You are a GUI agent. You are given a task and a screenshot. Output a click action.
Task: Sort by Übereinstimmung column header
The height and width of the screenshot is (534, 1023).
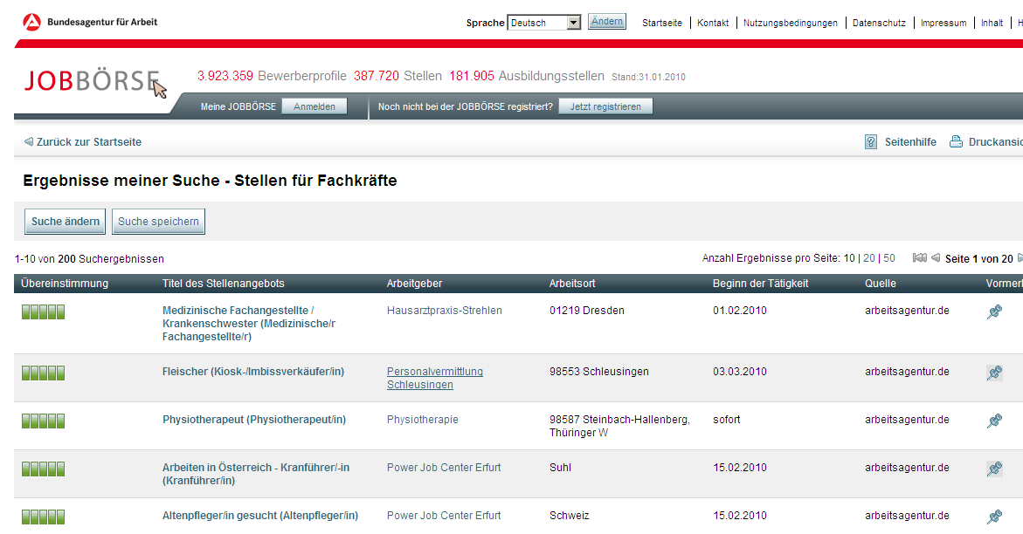[x=65, y=284]
